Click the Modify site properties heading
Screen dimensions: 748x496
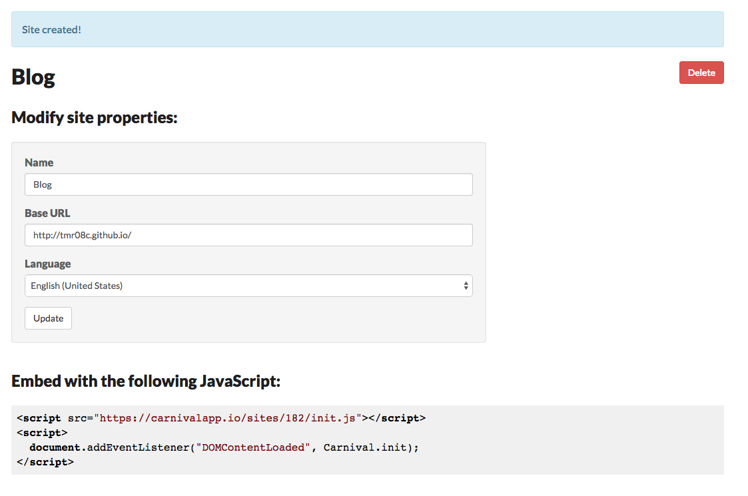click(x=95, y=117)
